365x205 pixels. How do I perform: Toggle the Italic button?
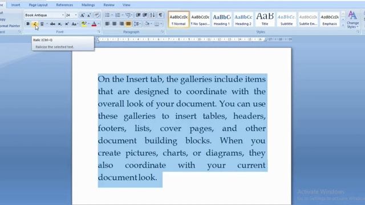[35, 24]
